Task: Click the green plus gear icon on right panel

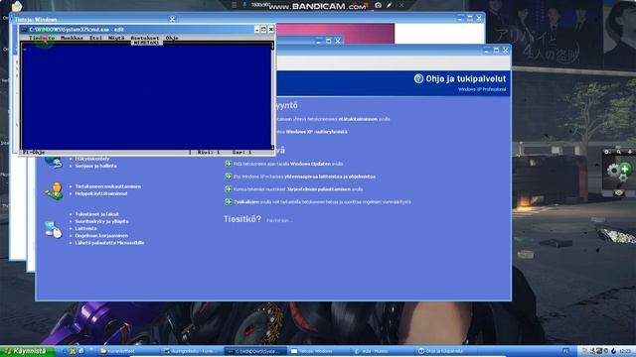Action: pyautogui.click(x=619, y=172)
